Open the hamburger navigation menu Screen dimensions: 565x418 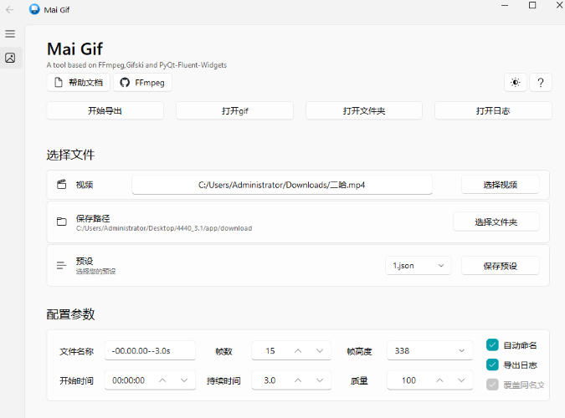point(10,33)
